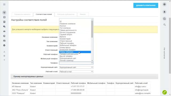Screen dimensions: 171x96
Task: Click the Нет контактов label in the right panel
Action: (165, 53)
